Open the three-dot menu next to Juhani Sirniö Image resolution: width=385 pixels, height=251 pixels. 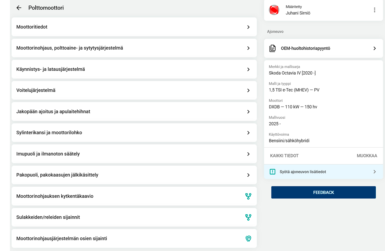pos(374,10)
